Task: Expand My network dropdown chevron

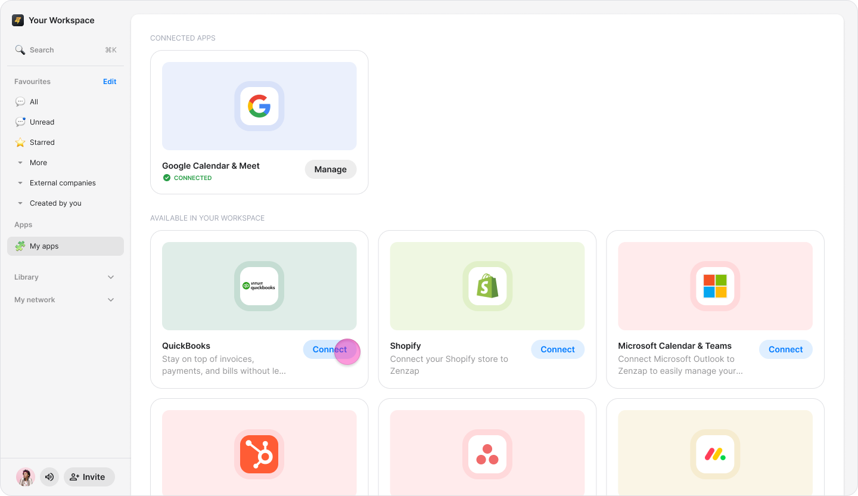Action: point(111,300)
